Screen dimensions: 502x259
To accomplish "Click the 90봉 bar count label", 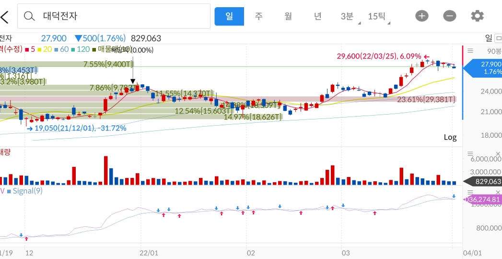I will (x=494, y=50).
